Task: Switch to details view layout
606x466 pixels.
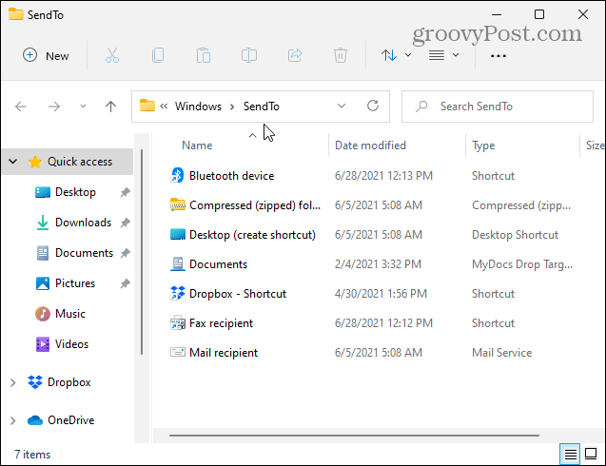Action: pos(570,455)
